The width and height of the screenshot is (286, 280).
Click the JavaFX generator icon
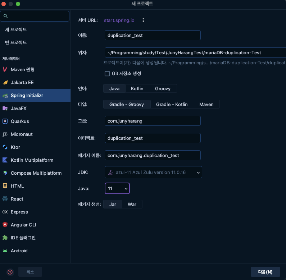(x=5, y=108)
